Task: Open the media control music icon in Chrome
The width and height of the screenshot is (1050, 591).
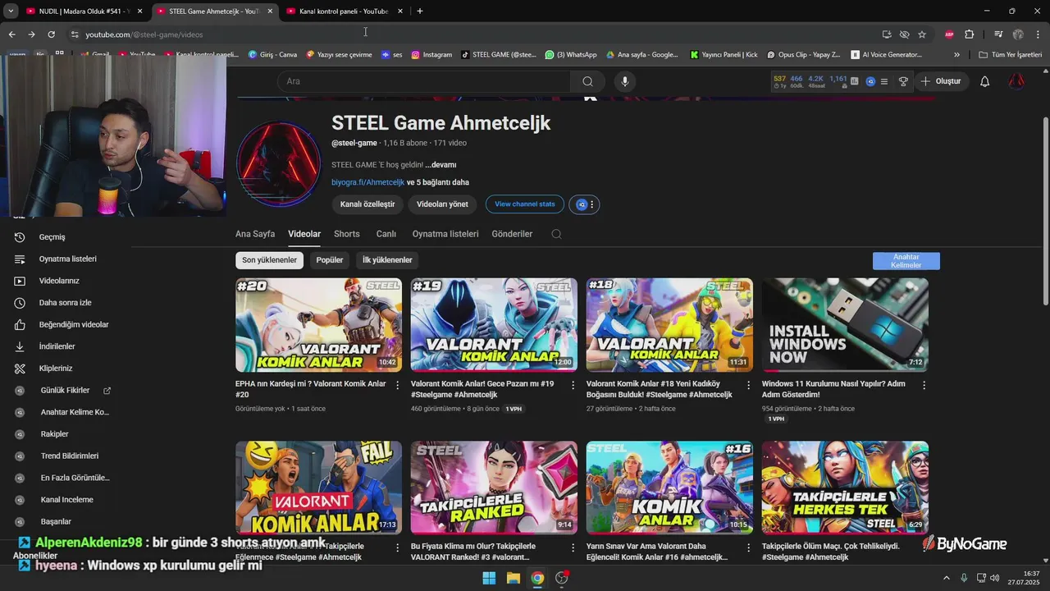Action: pos(998,34)
